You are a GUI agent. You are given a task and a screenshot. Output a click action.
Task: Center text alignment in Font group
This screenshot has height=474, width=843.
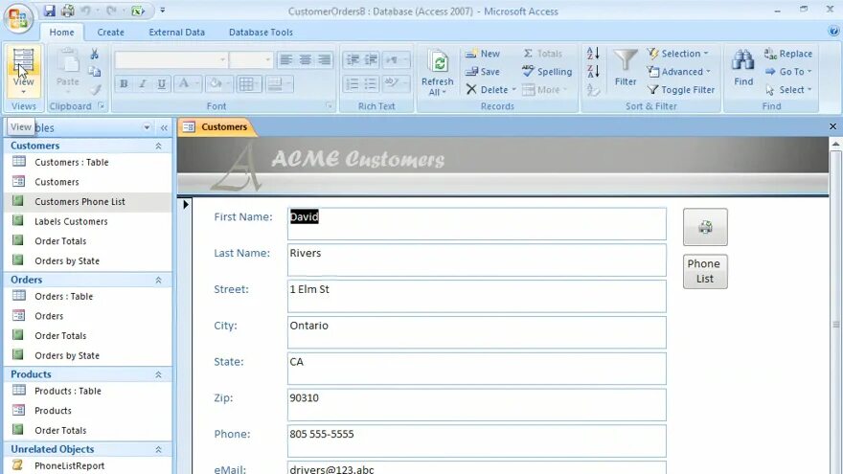[306, 59]
